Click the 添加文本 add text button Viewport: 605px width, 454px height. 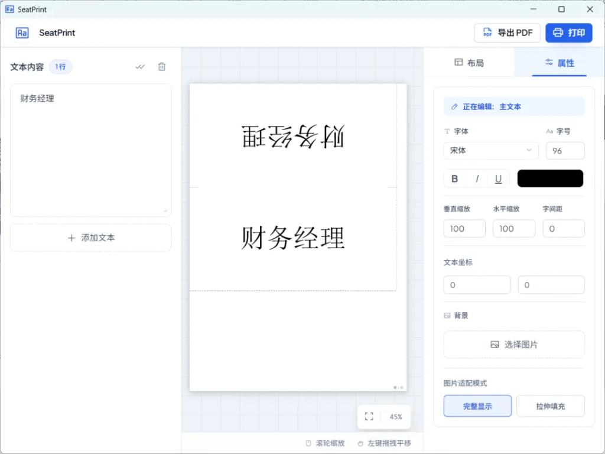[x=90, y=238]
